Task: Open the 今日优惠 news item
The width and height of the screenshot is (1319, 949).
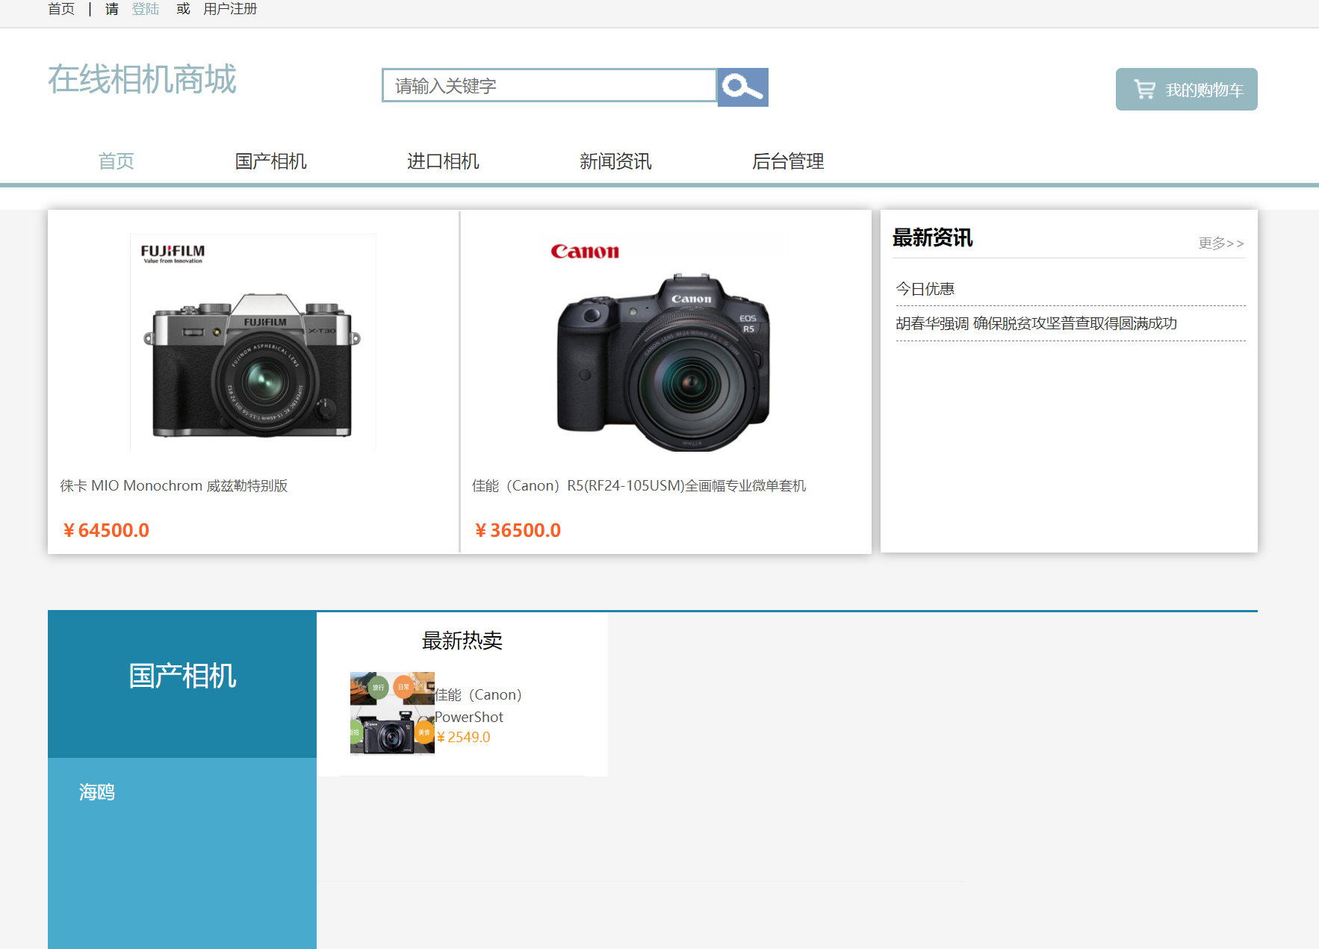Action: tap(925, 288)
